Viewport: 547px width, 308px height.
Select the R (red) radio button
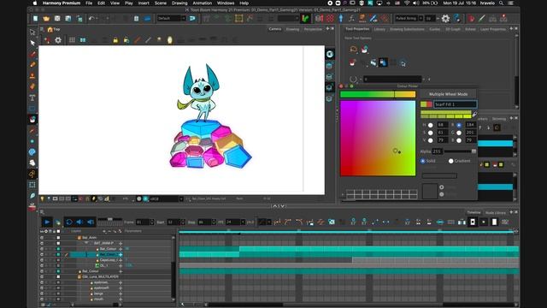[459, 125]
